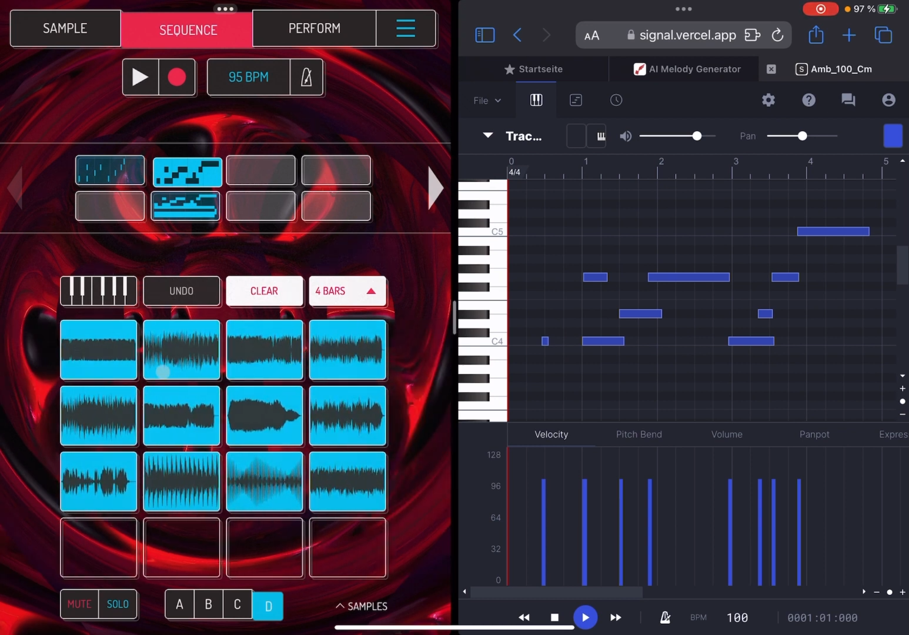
Task: Expand the 4 BARS length dropdown
Action: 347,291
